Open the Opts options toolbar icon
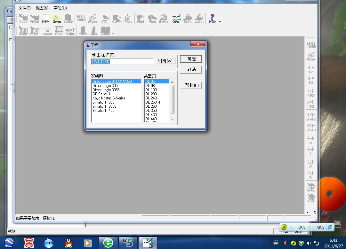The width and height of the screenshot is (346, 249). [x=176, y=19]
